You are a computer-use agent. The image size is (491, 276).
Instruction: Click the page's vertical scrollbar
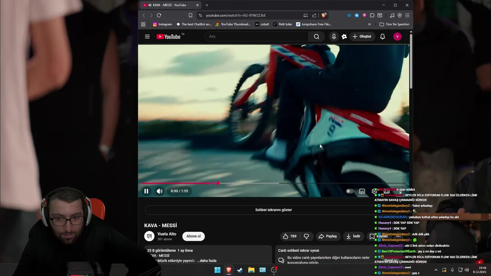point(411,61)
